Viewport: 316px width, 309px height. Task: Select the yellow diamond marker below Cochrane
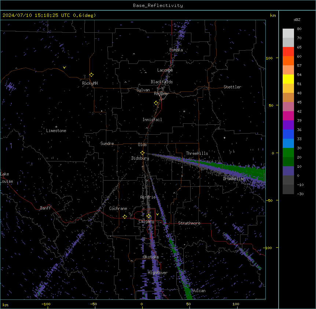tap(125, 217)
